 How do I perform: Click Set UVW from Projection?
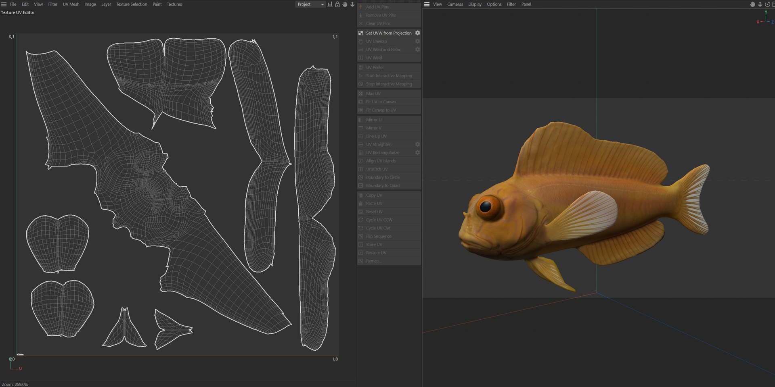coord(389,33)
